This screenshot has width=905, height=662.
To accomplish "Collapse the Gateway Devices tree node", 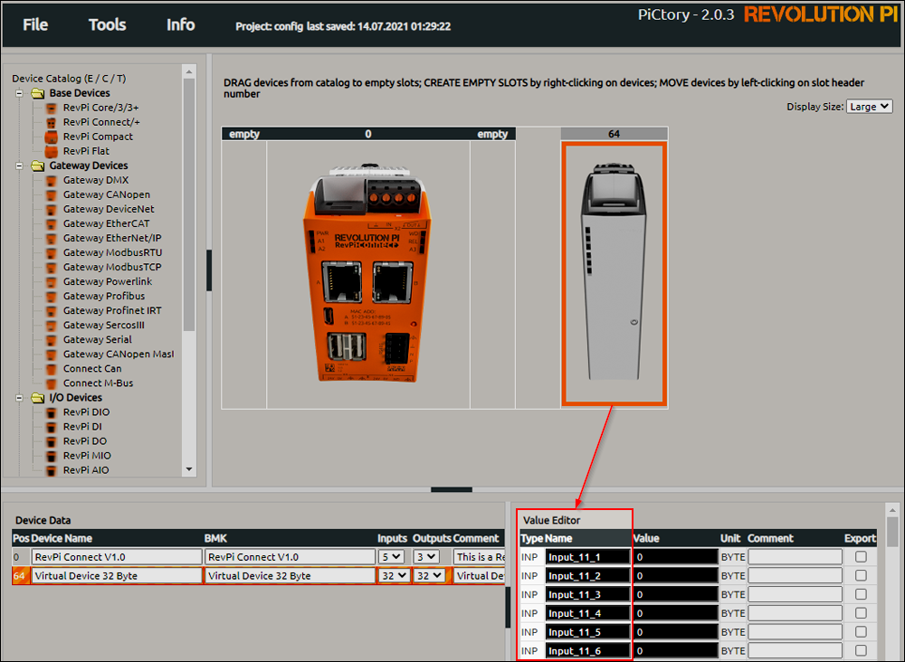I will click(20, 166).
